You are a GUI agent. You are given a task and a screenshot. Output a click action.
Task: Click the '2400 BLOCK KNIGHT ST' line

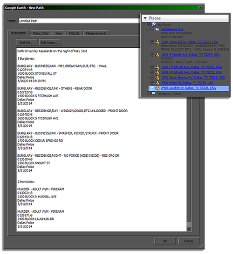34,163
